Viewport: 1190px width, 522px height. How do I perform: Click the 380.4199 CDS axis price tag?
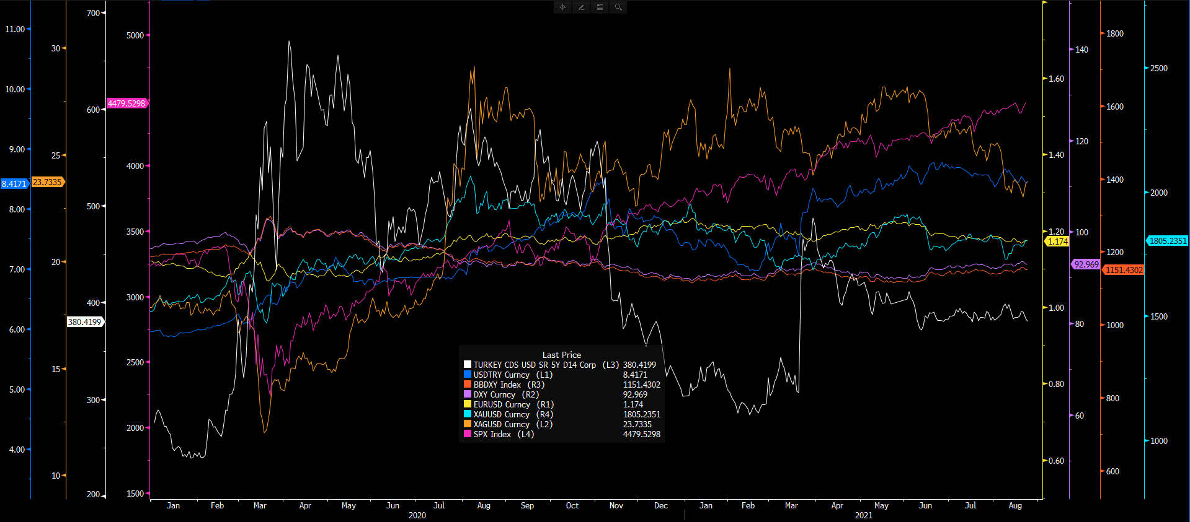pyautogui.click(x=84, y=322)
